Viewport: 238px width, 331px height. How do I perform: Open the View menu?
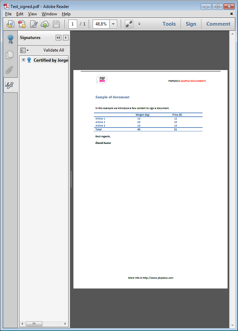pyautogui.click(x=32, y=14)
